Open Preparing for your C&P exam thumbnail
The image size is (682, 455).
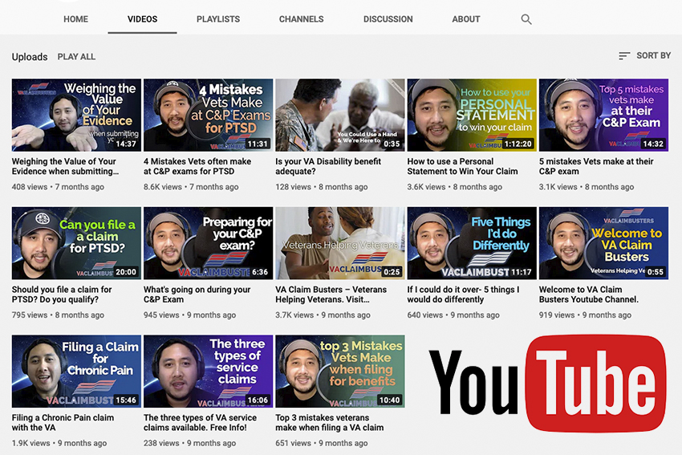tap(209, 243)
